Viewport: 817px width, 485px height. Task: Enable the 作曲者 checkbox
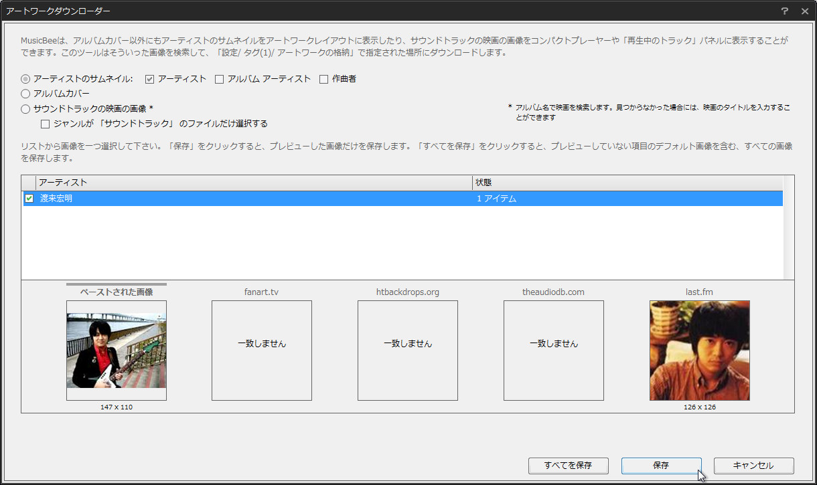(x=327, y=79)
